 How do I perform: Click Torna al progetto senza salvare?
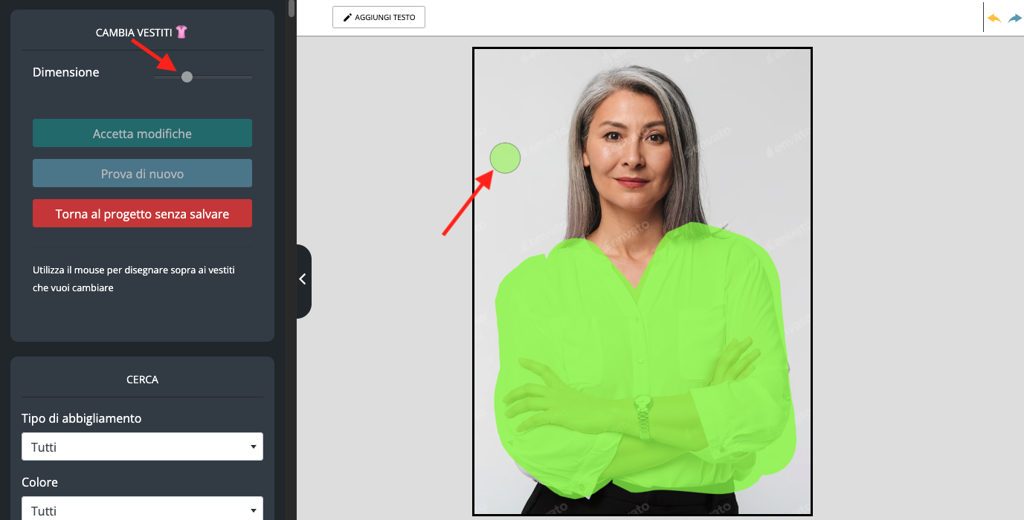(x=142, y=214)
